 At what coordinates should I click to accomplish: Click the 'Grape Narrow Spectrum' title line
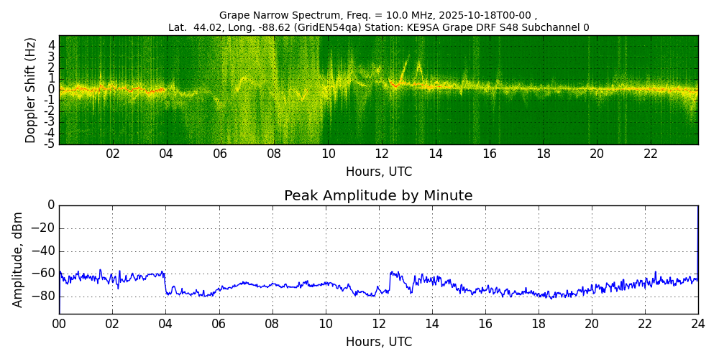click(378, 15)
